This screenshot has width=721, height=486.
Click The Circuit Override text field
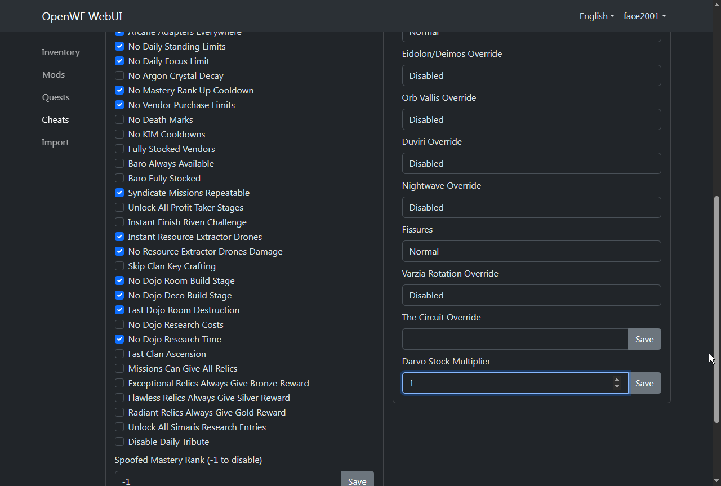coord(515,339)
